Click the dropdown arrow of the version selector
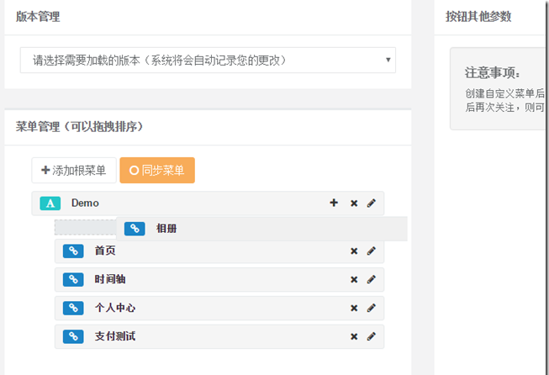The width and height of the screenshot is (549, 375). [388, 60]
